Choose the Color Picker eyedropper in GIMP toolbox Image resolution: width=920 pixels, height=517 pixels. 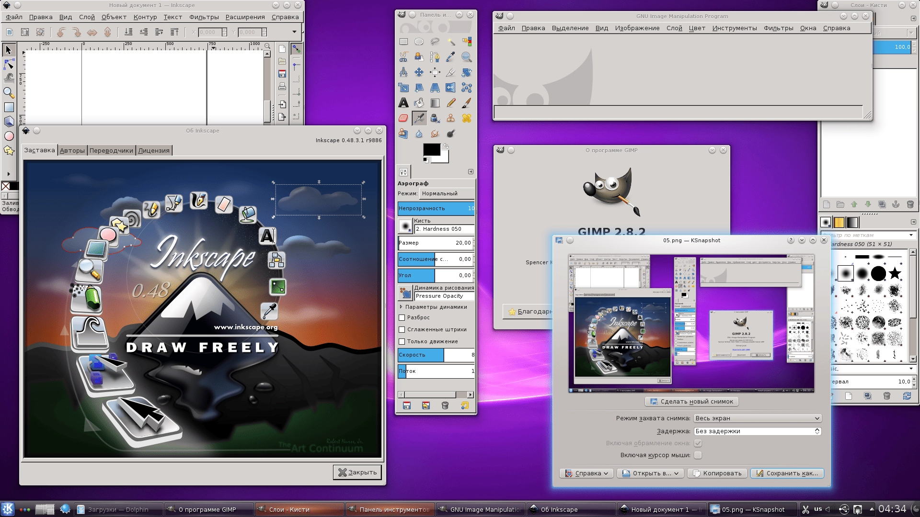coord(451,57)
